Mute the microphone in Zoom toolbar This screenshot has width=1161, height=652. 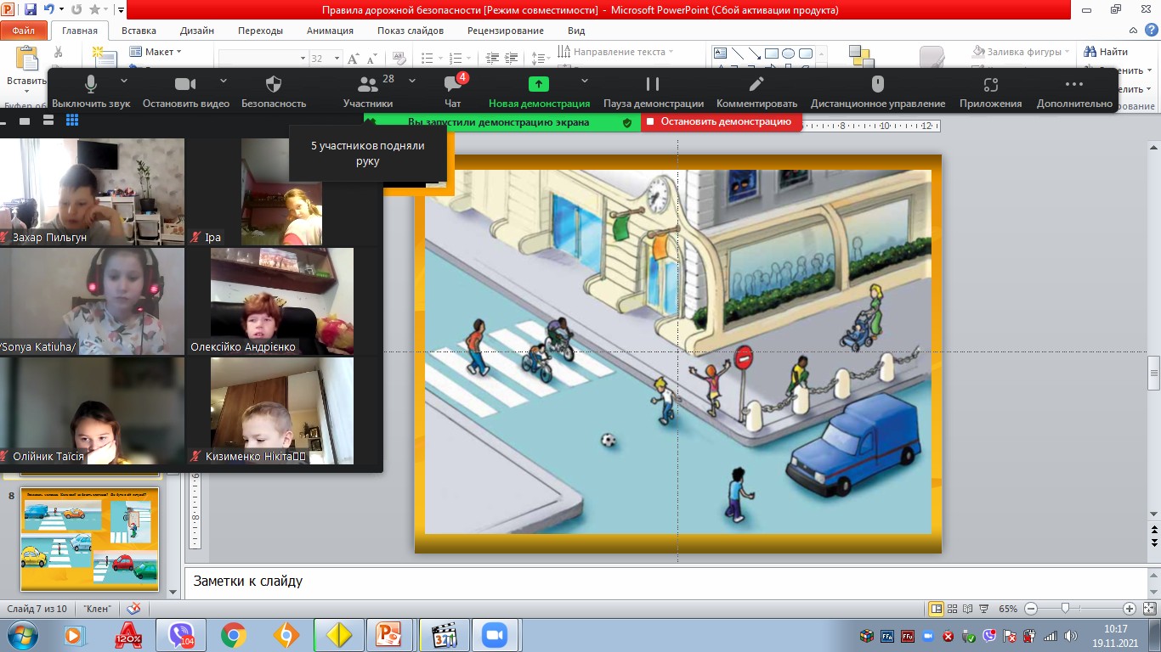pyautogui.click(x=91, y=84)
